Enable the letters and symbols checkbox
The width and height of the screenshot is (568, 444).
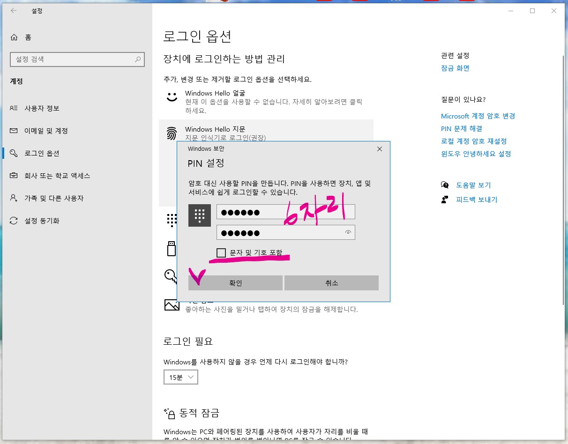click(x=221, y=253)
